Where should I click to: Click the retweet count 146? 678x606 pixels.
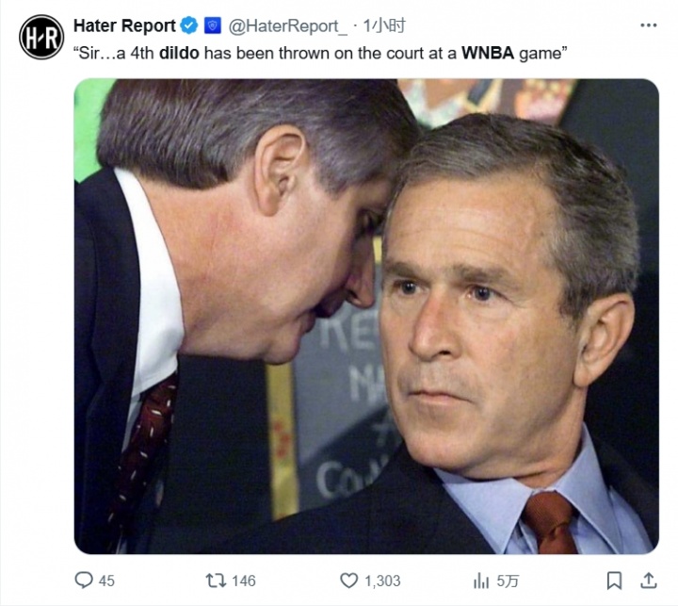coord(243,581)
